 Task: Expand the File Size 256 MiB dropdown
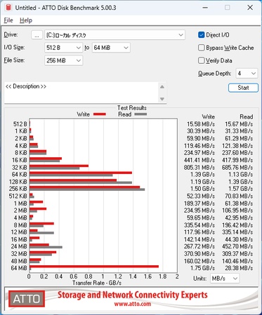click(x=63, y=60)
